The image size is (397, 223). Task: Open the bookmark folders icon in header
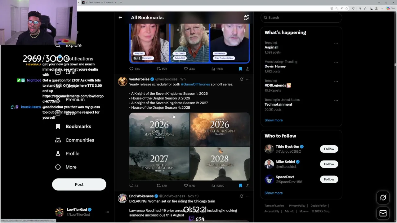[246, 18]
